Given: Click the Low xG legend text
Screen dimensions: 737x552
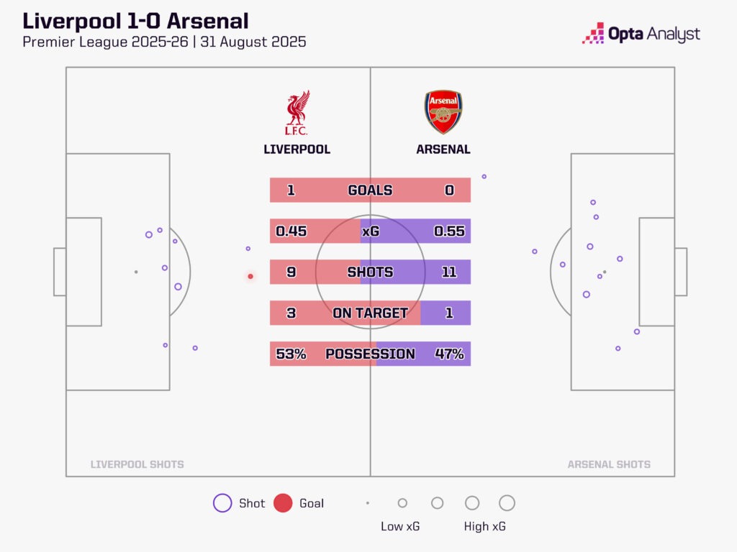Looking at the screenshot, I should [400, 527].
